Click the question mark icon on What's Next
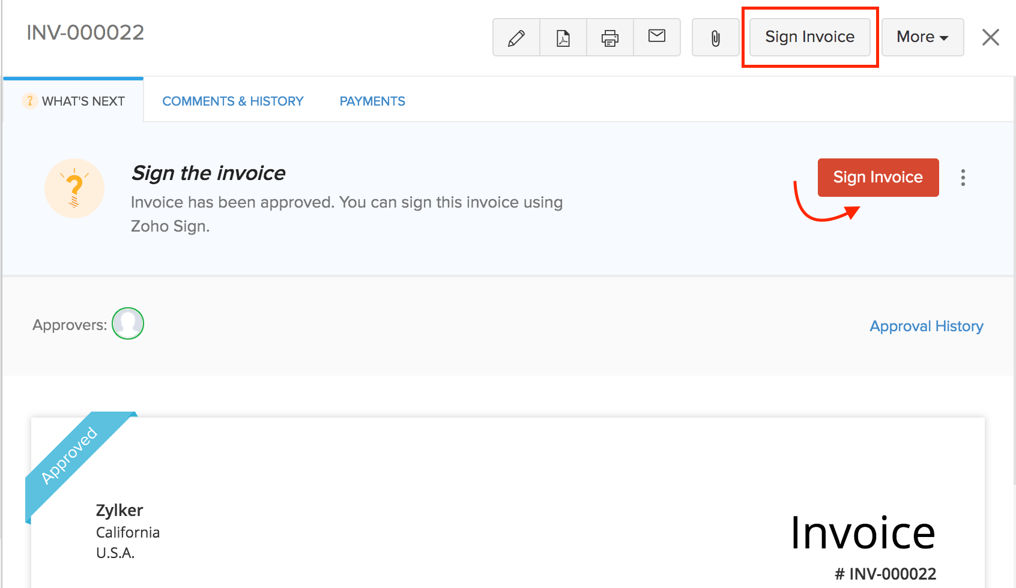1016x588 pixels. (30, 100)
